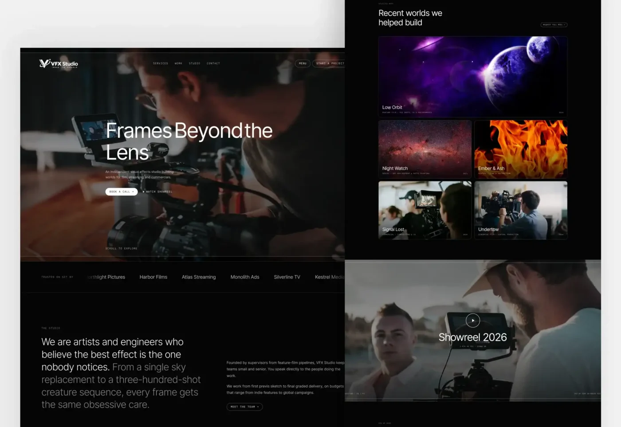621x427 pixels.
Task: Click the 'Frames Beyond the Lens' headline
Action: [x=189, y=141]
